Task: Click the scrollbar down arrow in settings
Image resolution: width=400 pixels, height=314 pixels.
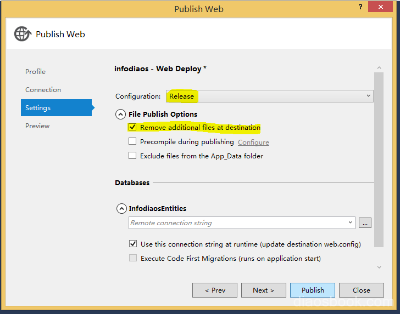Action: point(379,267)
